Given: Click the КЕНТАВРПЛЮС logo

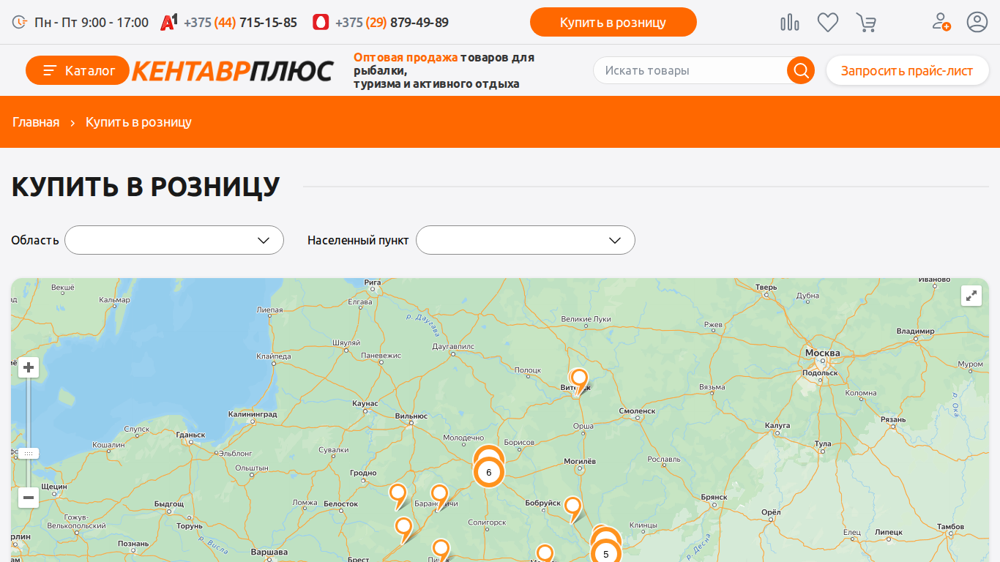Looking at the screenshot, I should click(x=233, y=70).
